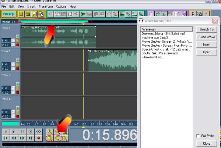
Task: Click the Open folder toolbar icon
Action: 28,14
